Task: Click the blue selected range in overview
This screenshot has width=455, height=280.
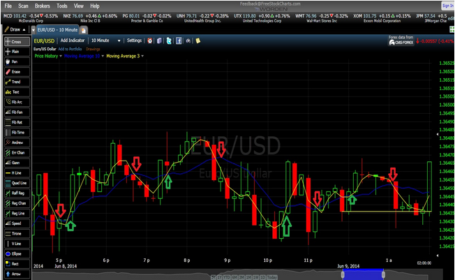Action: pyautogui.click(x=363, y=274)
